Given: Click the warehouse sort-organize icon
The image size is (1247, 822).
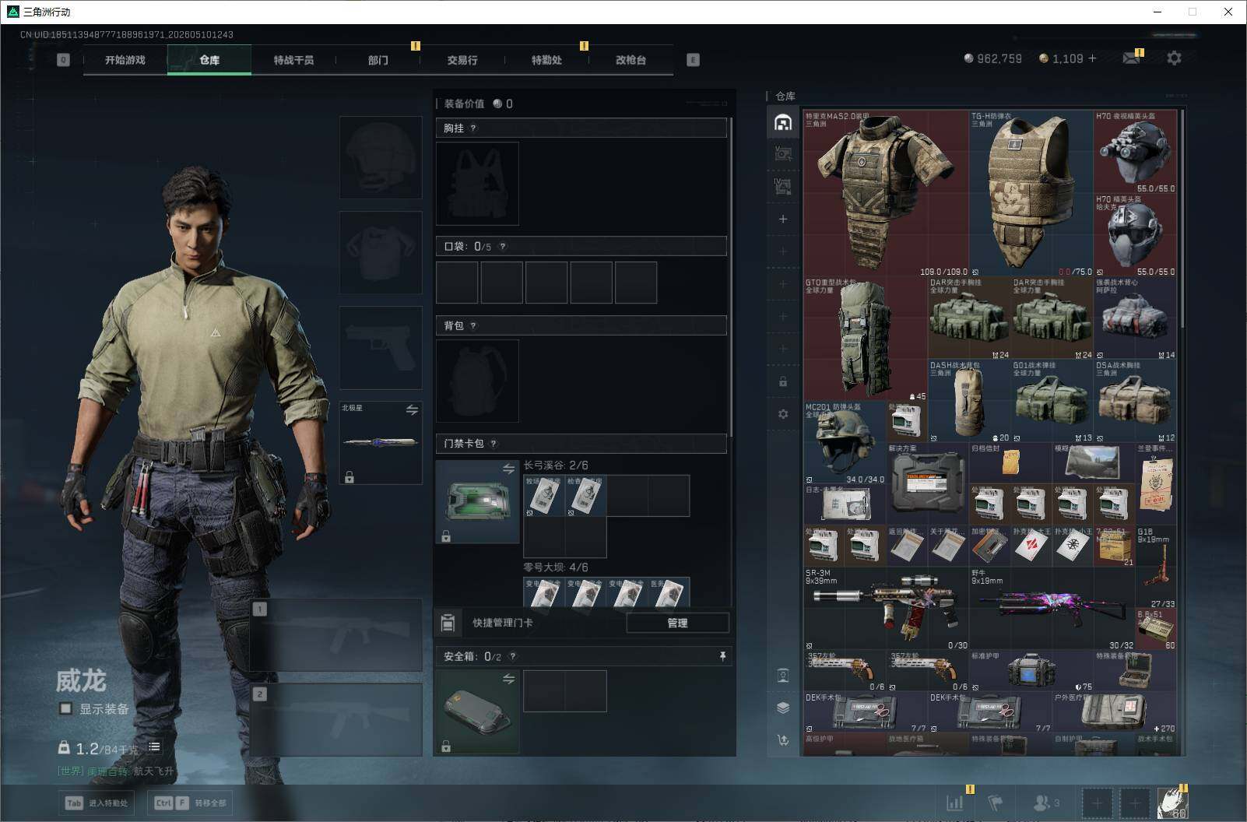Looking at the screenshot, I should (783, 739).
